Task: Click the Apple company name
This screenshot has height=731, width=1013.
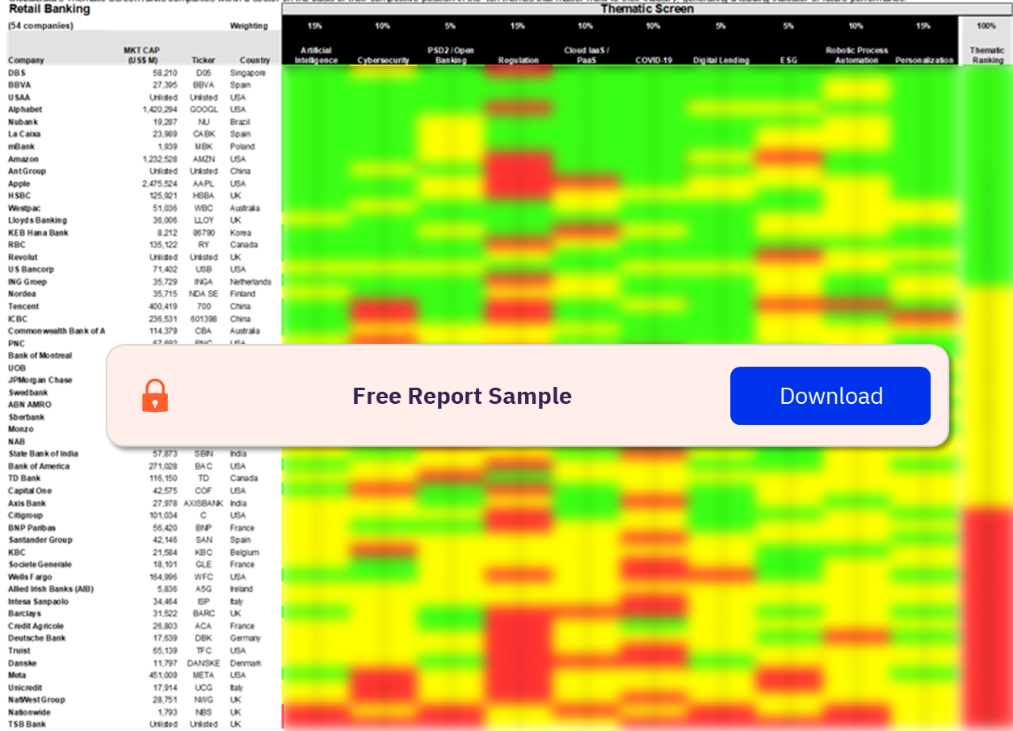Action: click(19, 183)
